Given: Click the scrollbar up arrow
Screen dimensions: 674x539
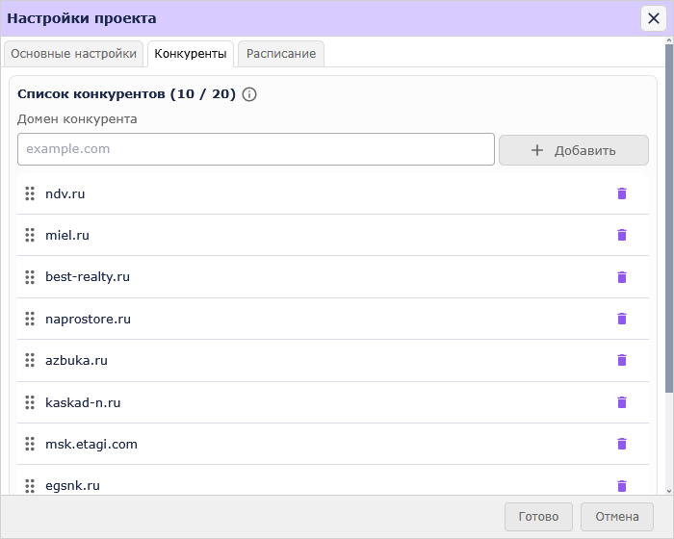Looking at the screenshot, I should click(669, 40).
